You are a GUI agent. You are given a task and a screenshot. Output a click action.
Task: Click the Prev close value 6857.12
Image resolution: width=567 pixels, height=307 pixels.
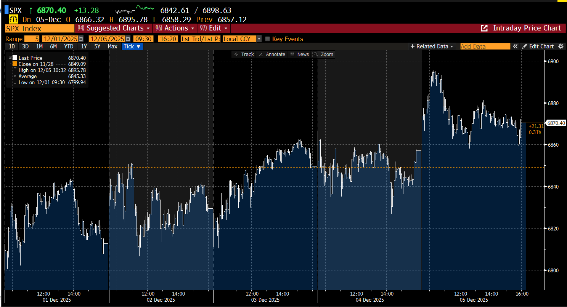pyautogui.click(x=232, y=19)
